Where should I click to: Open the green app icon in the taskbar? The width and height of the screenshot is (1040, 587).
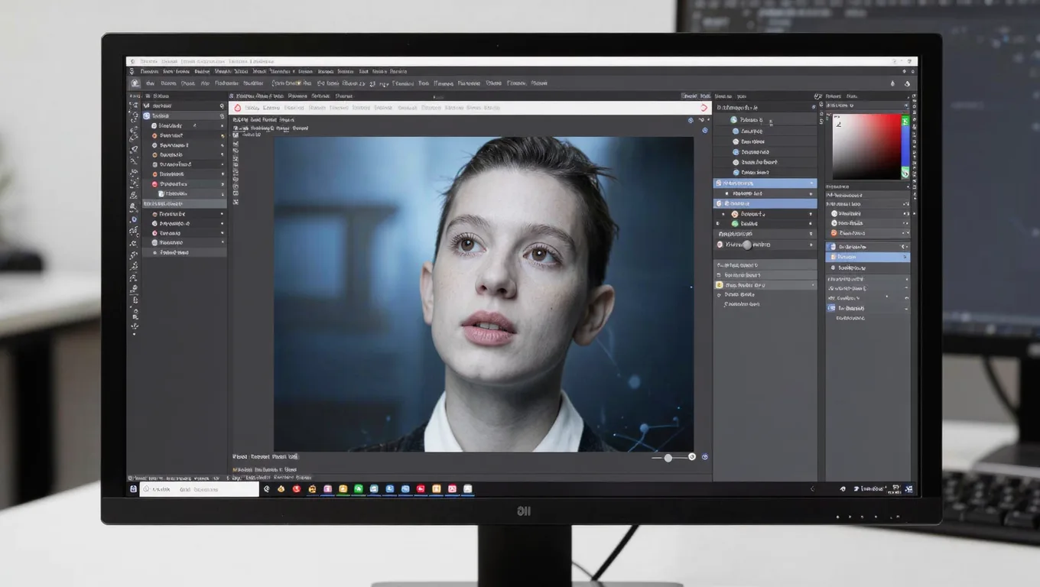pos(359,489)
